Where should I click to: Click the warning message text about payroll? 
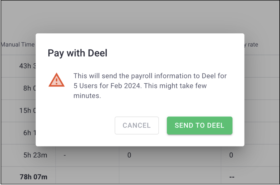(149, 85)
